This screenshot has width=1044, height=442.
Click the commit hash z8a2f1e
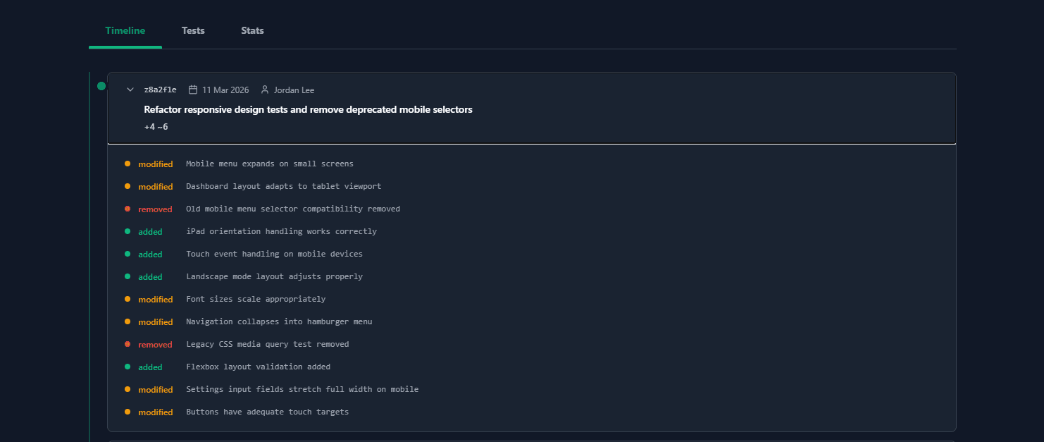[161, 90]
